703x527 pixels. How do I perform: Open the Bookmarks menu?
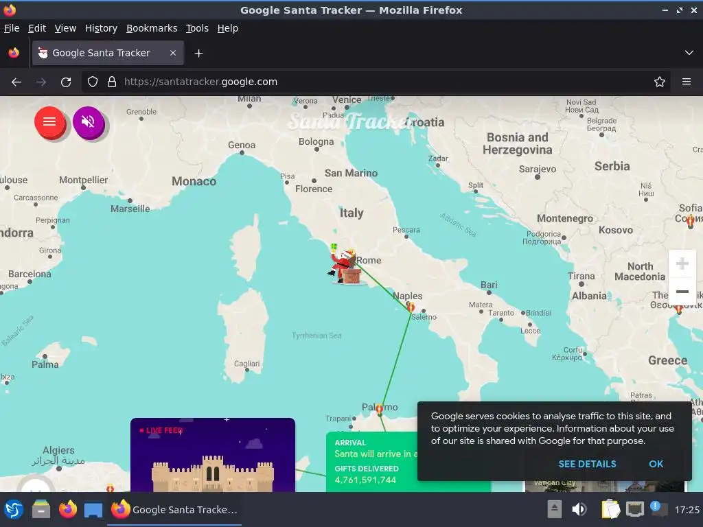[152, 28]
